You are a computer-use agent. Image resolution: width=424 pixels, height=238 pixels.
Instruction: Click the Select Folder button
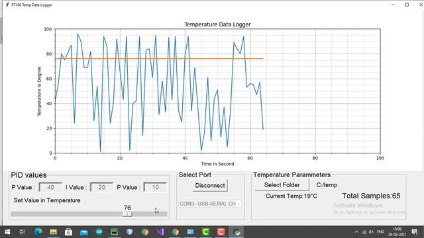282,185
